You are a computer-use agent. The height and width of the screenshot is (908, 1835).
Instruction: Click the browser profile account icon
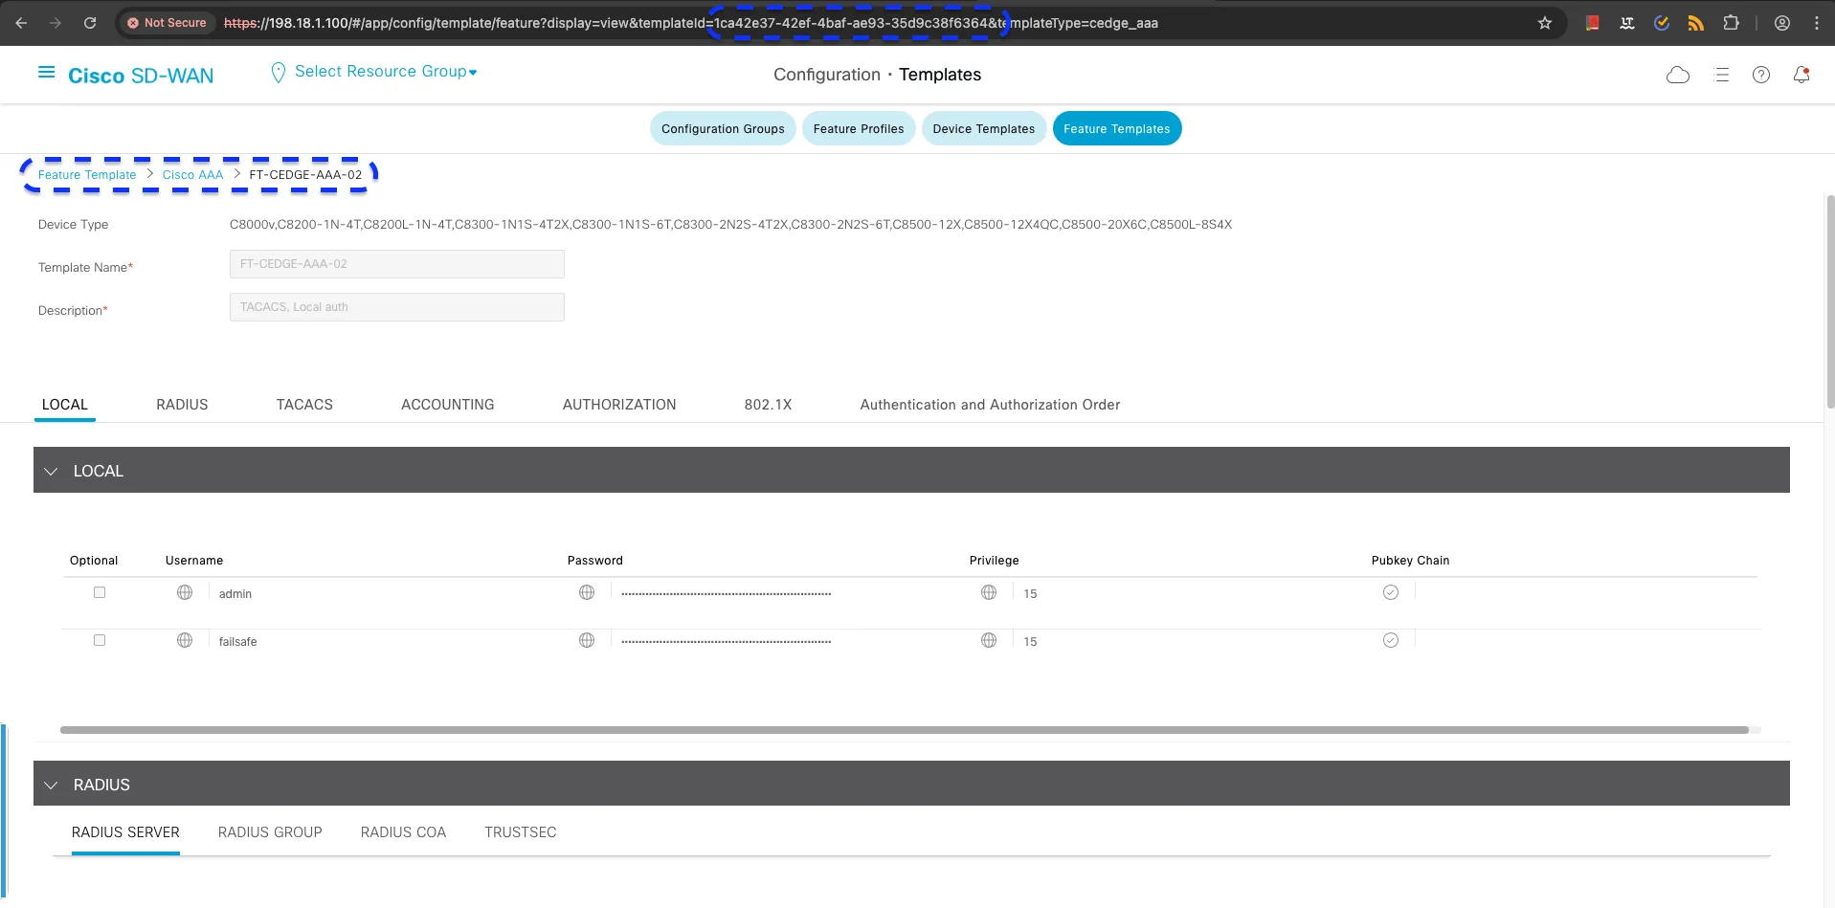pyautogui.click(x=1782, y=22)
